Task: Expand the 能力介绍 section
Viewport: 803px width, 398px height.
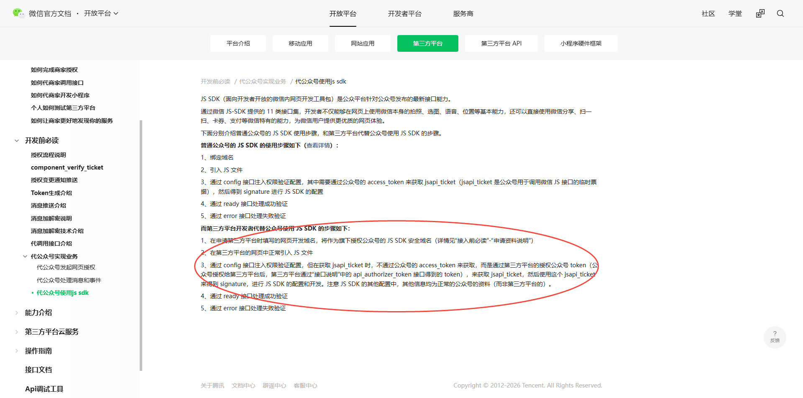Action: (17, 313)
